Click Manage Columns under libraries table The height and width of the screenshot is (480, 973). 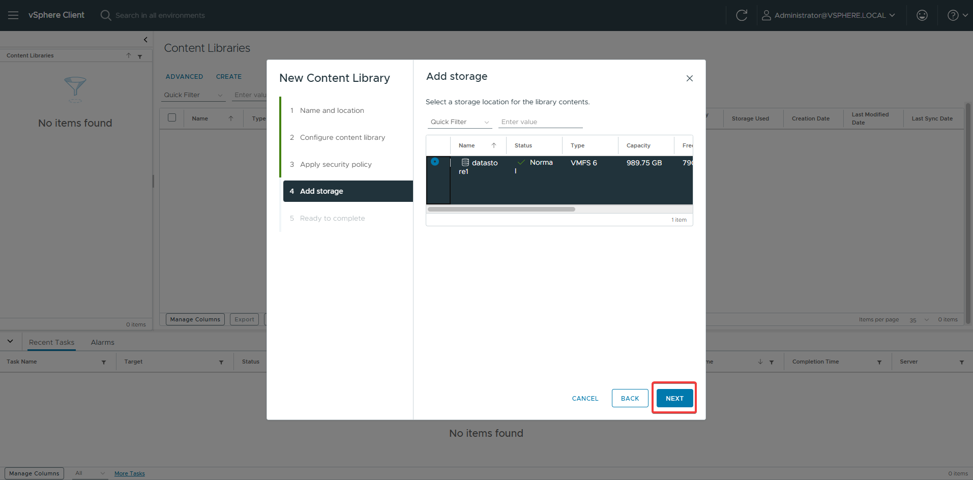click(x=195, y=319)
